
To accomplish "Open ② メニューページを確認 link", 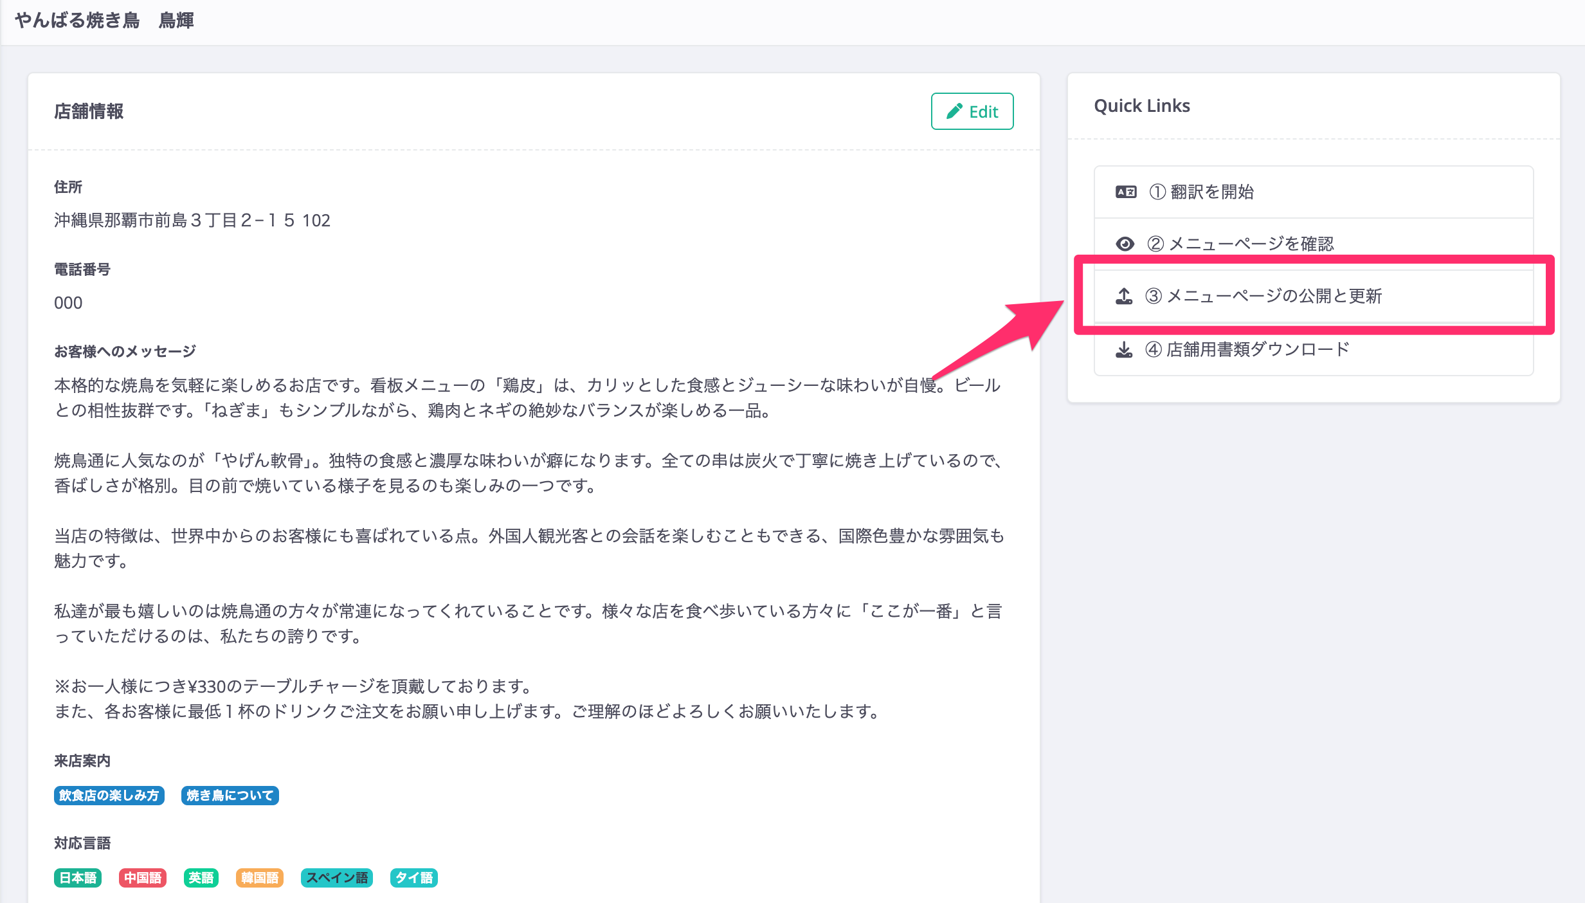I will tap(1313, 244).
